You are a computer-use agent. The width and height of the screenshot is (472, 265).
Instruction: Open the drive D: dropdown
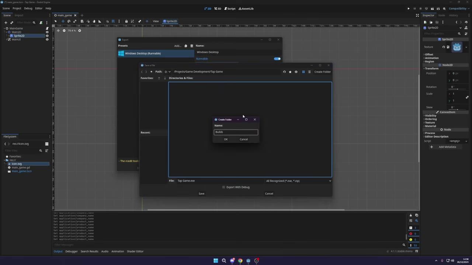coord(168,72)
